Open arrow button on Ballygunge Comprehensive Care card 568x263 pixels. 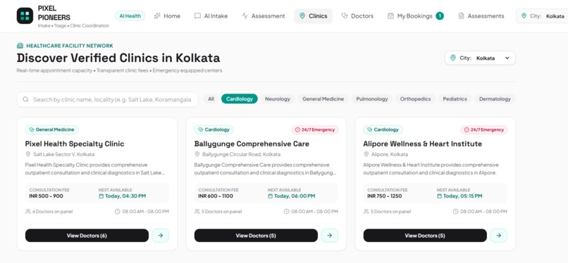330,236
